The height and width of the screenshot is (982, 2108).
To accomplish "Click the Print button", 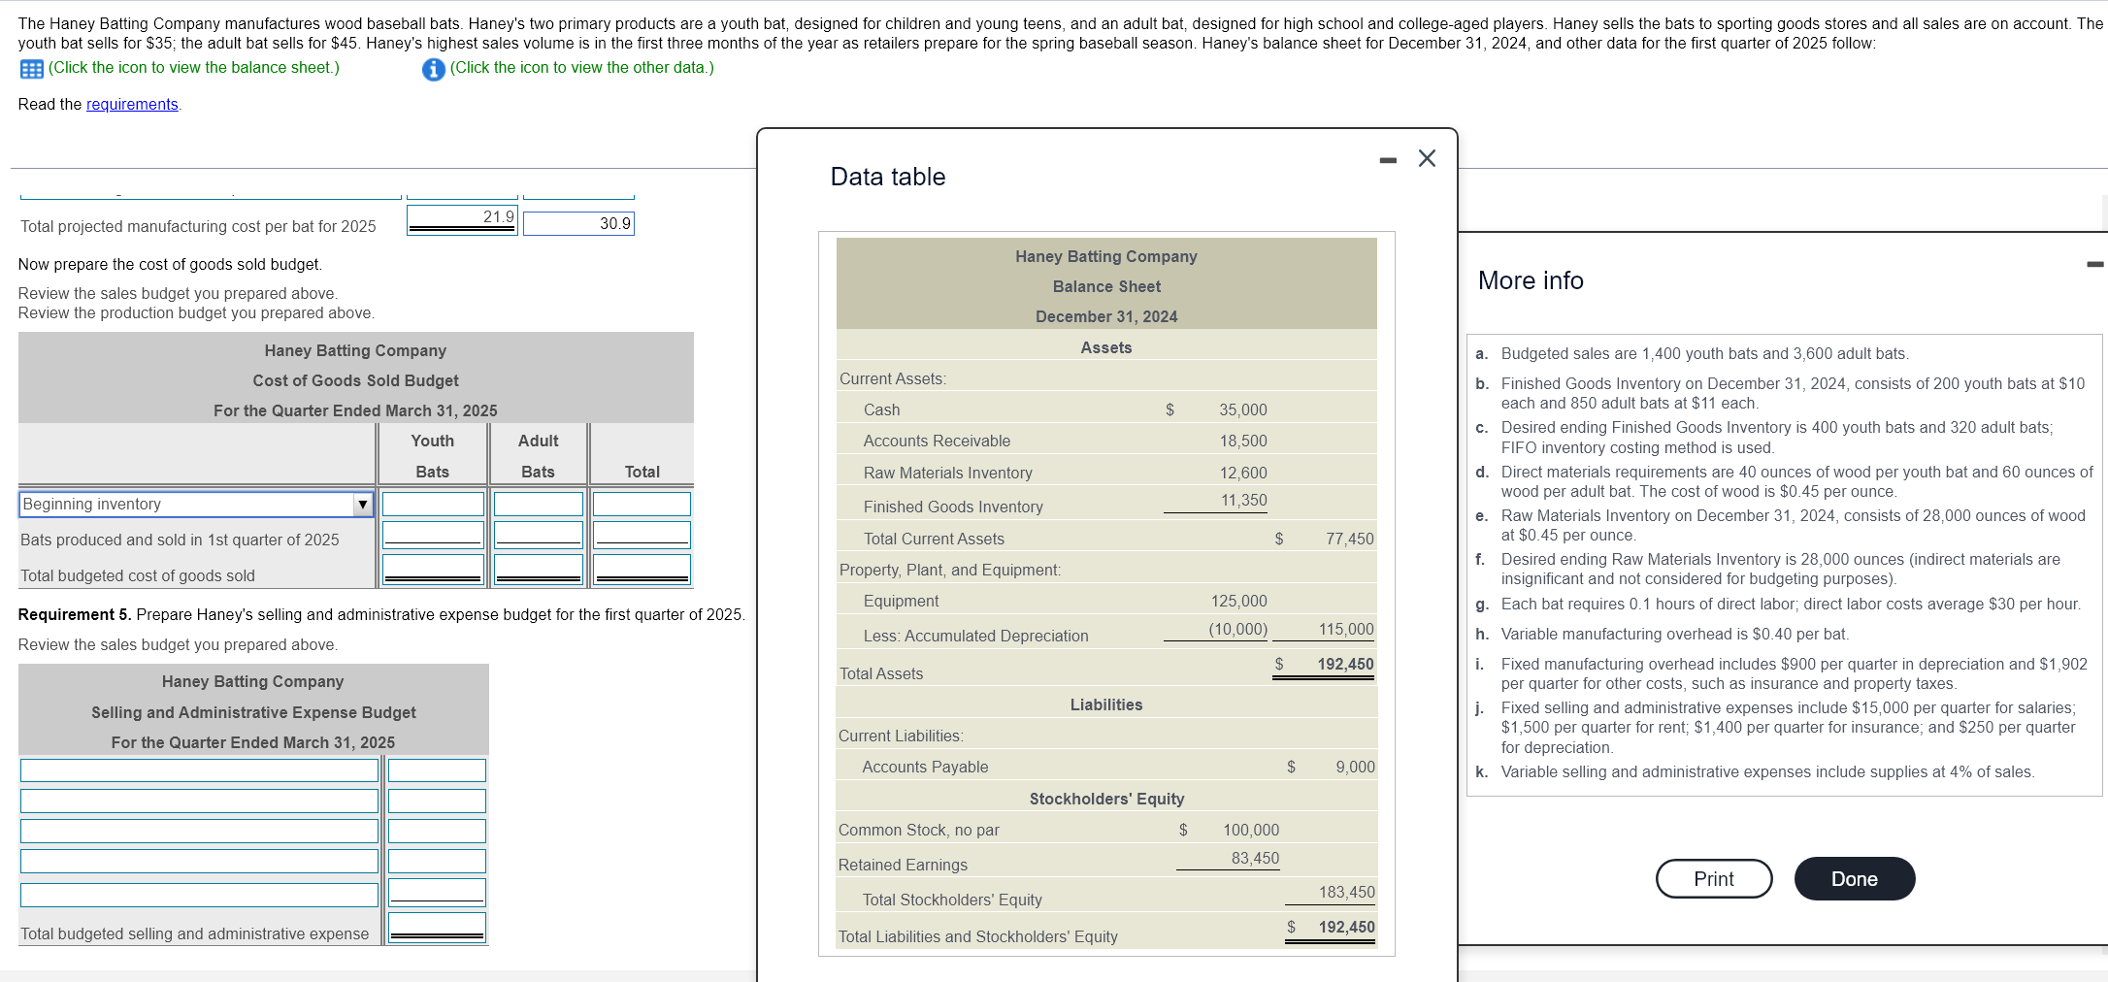I will coord(1713,878).
